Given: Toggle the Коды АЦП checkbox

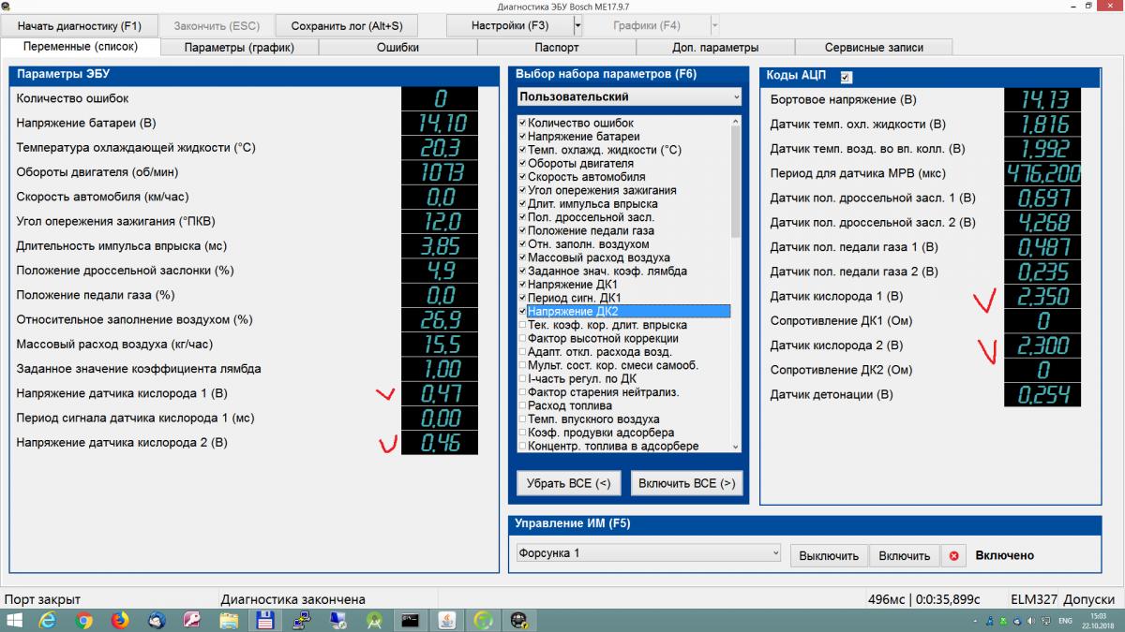Looking at the screenshot, I should pos(847,77).
